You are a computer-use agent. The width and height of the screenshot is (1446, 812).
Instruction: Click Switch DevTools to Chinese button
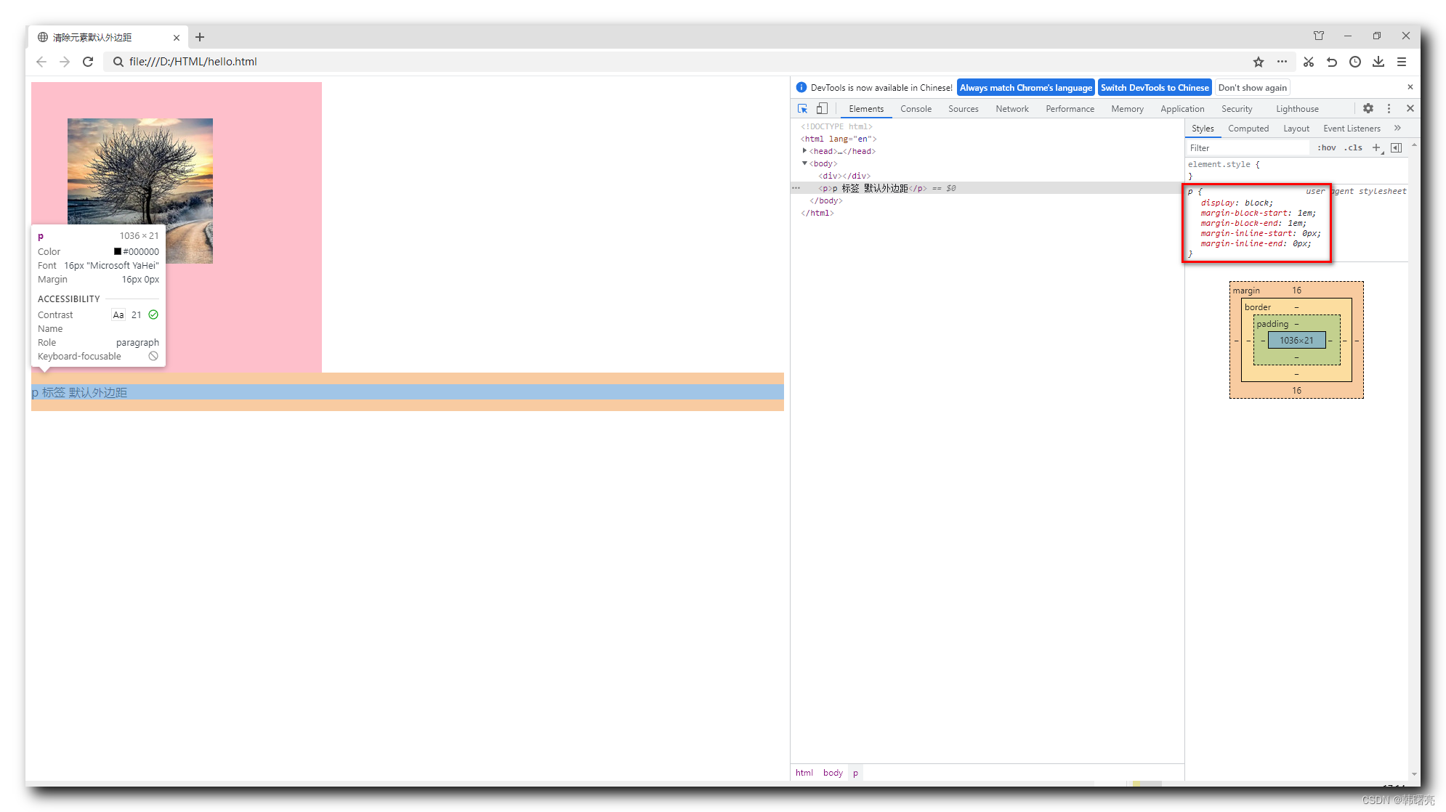(1154, 88)
